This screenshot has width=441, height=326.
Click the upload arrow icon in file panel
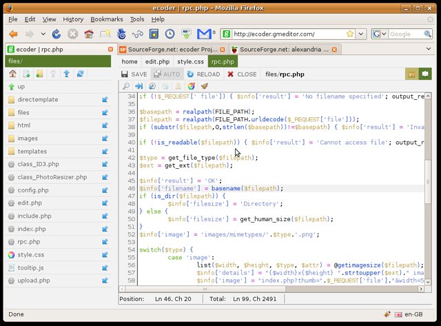(66, 74)
